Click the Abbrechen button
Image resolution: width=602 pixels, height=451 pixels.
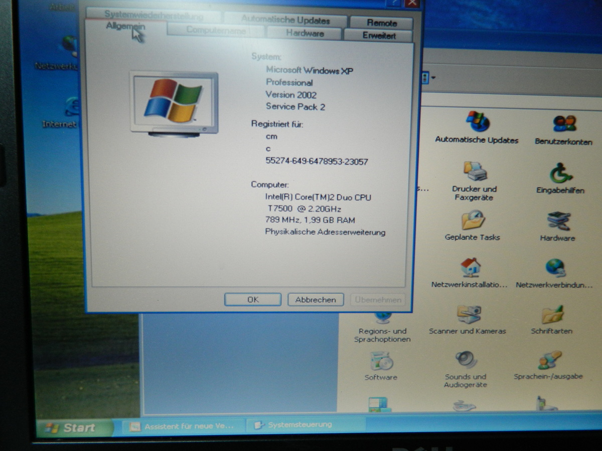316,300
